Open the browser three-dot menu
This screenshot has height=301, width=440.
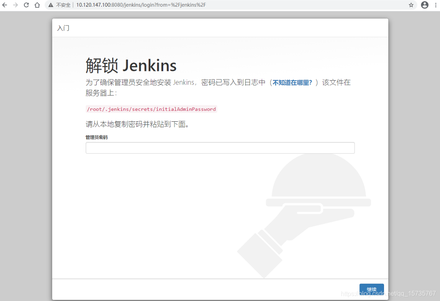point(436,5)
